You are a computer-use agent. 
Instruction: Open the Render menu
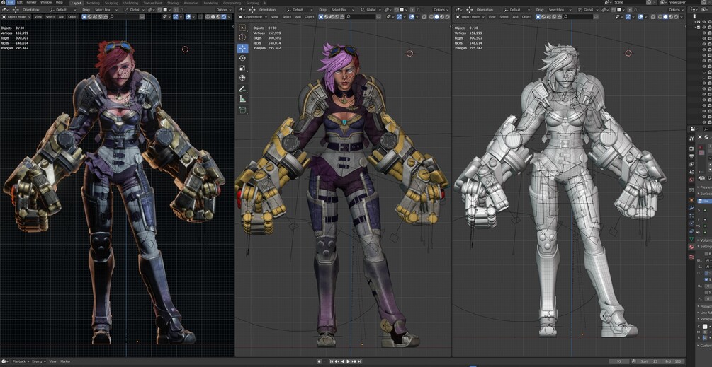coord(31,2)
